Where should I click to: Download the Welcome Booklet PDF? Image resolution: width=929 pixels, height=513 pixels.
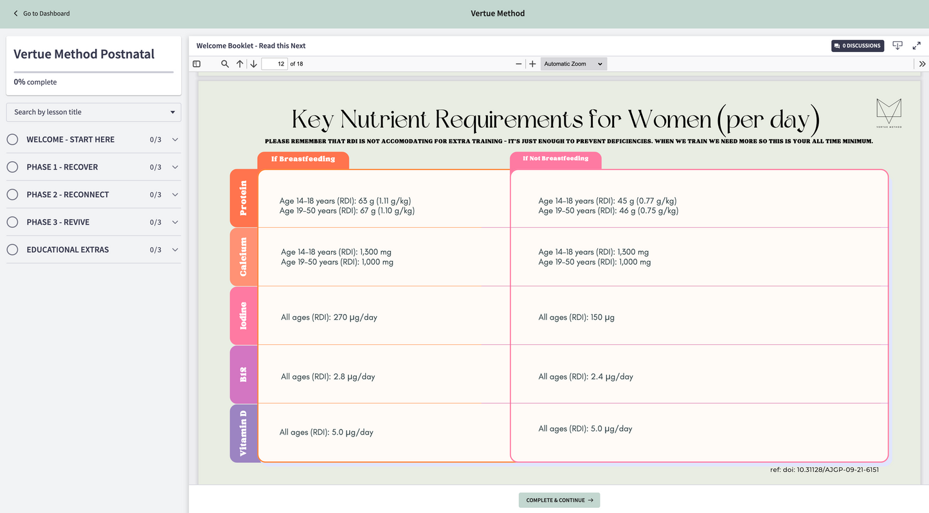pyautogui.click(x=897, y=45)
